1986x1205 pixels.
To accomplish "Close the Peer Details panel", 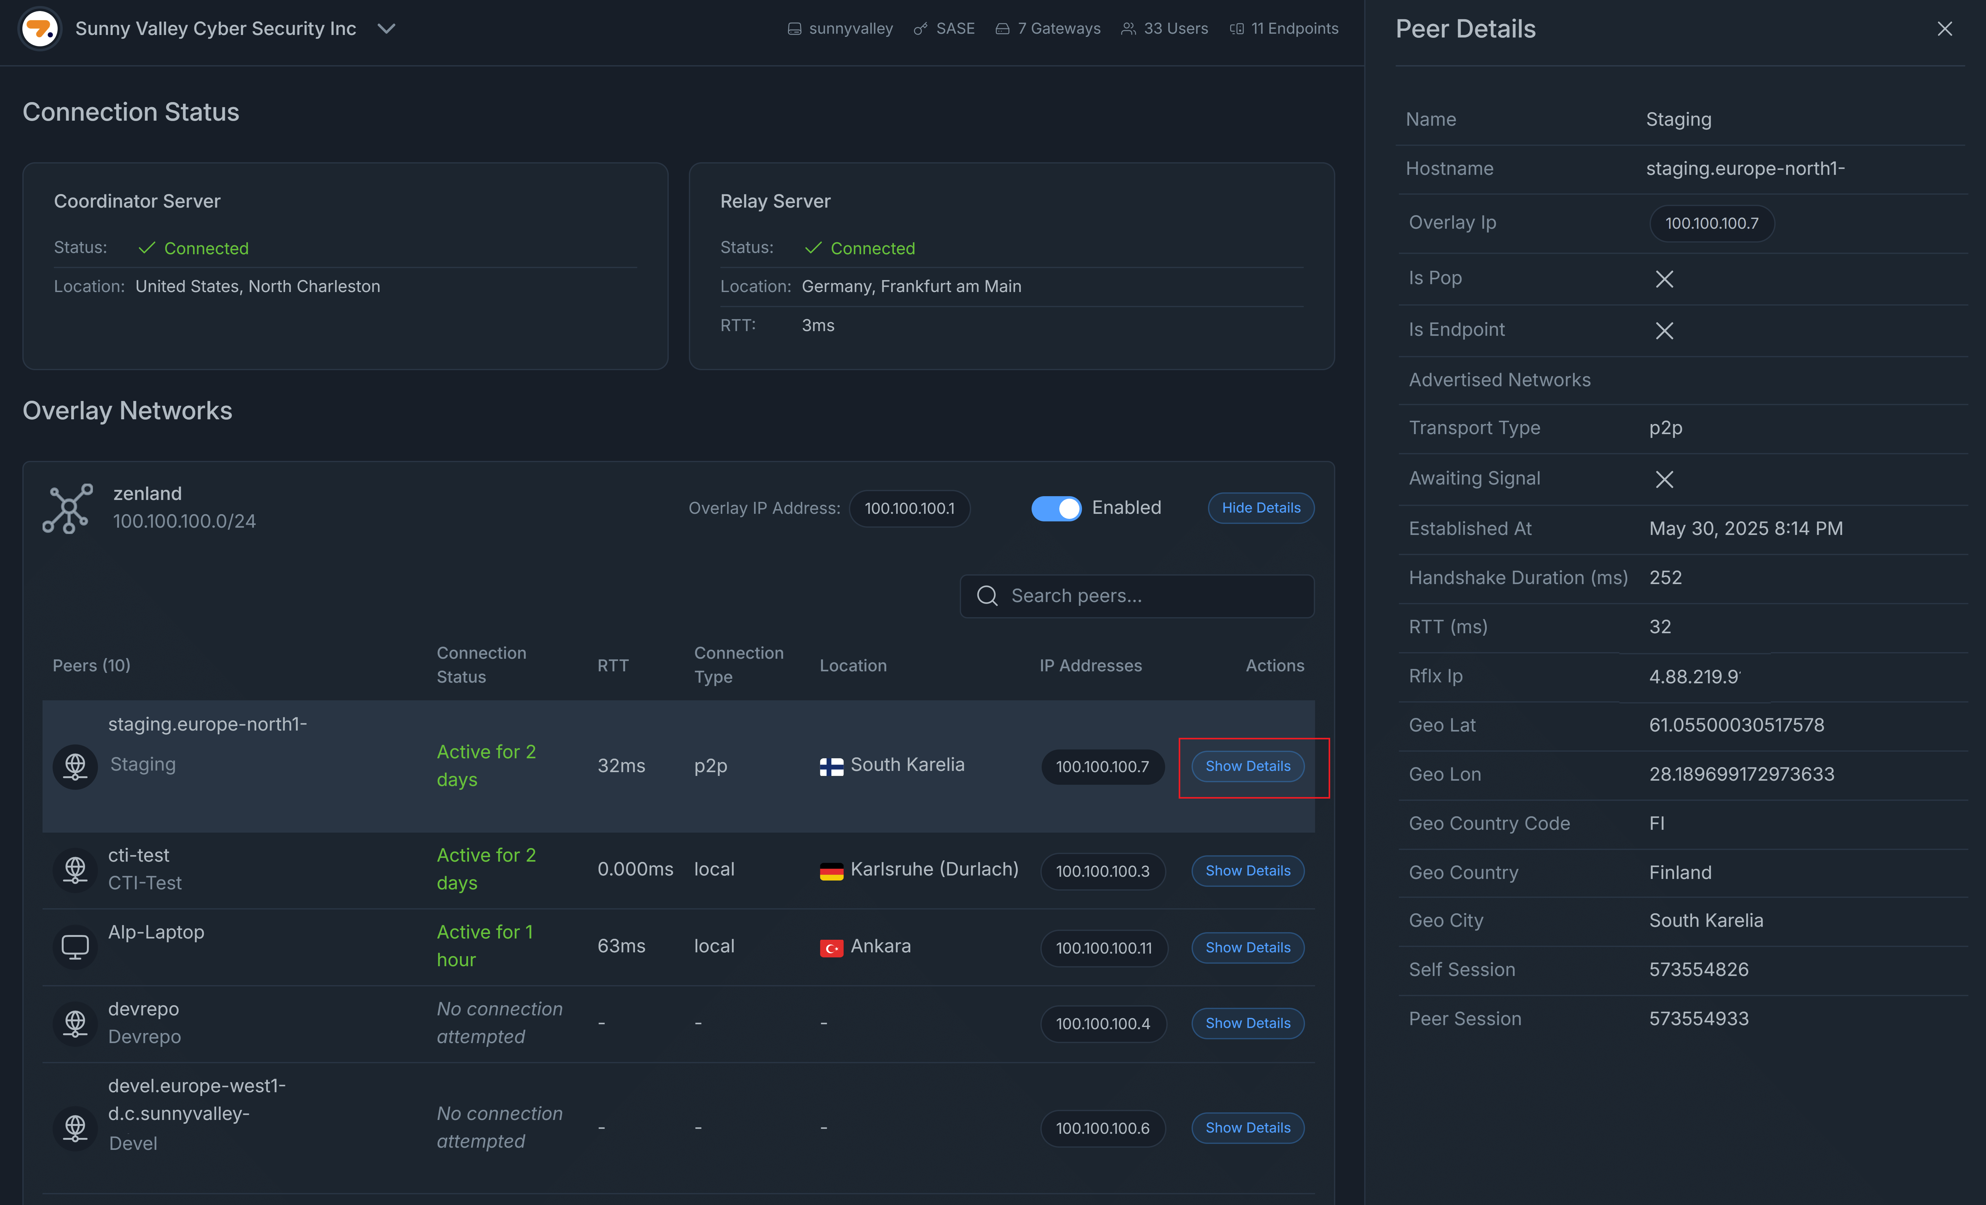I will pos(1944,29).
